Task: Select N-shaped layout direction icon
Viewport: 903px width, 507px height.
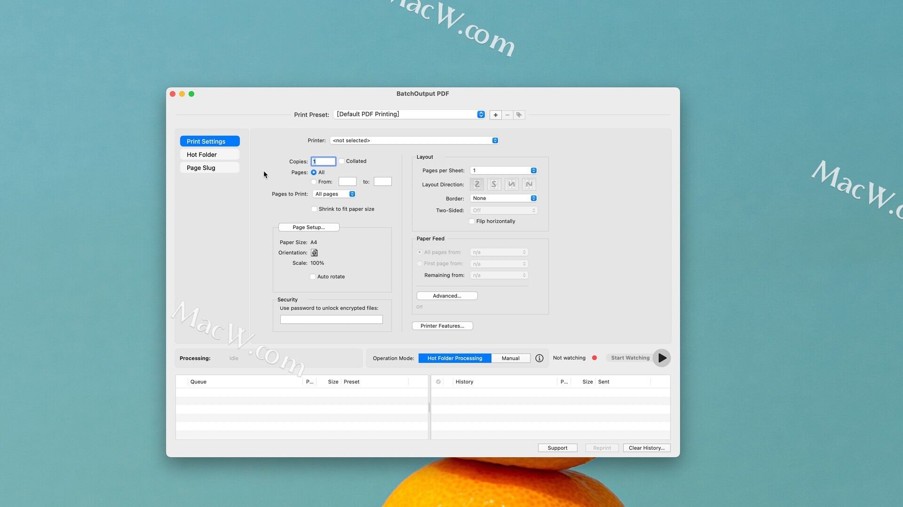Action: point(529,184)
